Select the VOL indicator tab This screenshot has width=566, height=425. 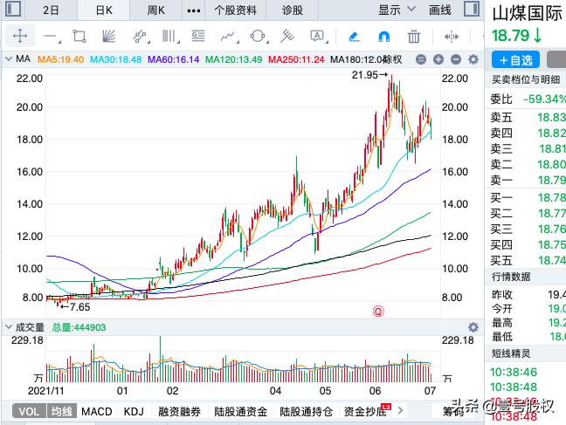[29, 411]
